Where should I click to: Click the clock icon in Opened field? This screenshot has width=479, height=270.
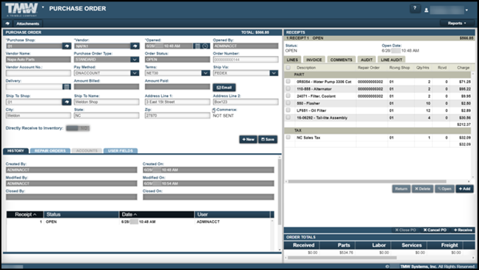tap(205, 46)
